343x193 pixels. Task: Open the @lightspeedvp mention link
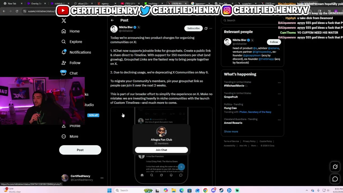click(x=262, y=52)
